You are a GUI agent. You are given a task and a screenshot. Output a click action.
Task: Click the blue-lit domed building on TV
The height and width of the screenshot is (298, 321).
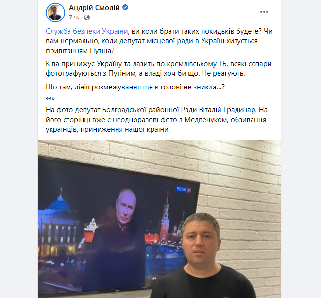(59, 217)
